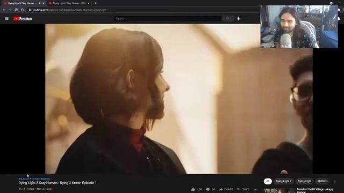Reload the page with refresh icon
Image resolution: width=344 pixels, height=193 pixels.
[16, 10]
